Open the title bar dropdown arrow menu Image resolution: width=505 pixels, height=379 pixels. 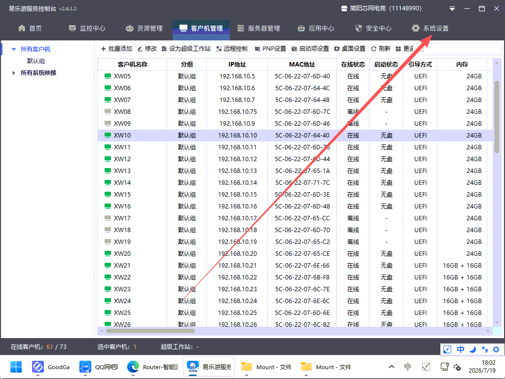pyautogui.click(x=452, y=9)
